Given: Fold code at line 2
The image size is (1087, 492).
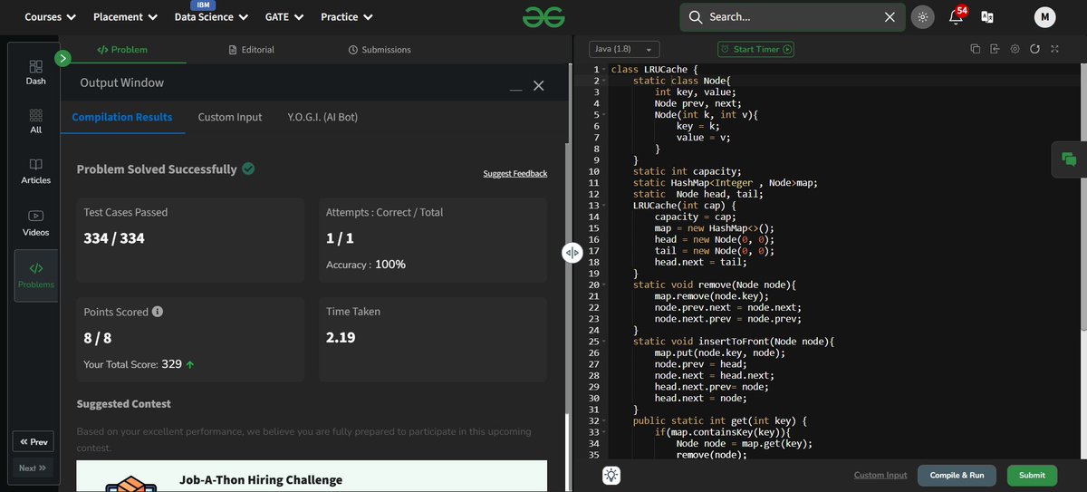Looking at the screenshot, I should [604, 81].
